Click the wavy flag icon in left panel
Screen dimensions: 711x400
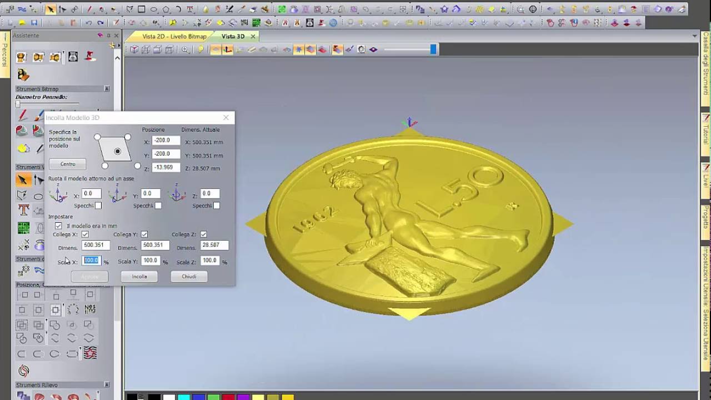click(x=90, y=353)
